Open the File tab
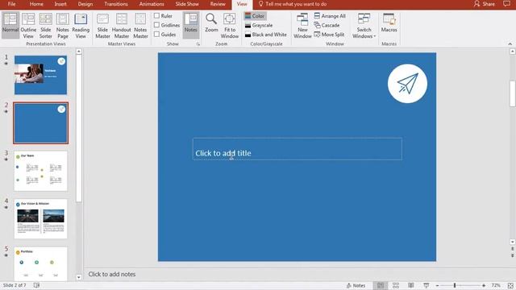The height and width of the screenshot is (290, 516). [11, 4]
